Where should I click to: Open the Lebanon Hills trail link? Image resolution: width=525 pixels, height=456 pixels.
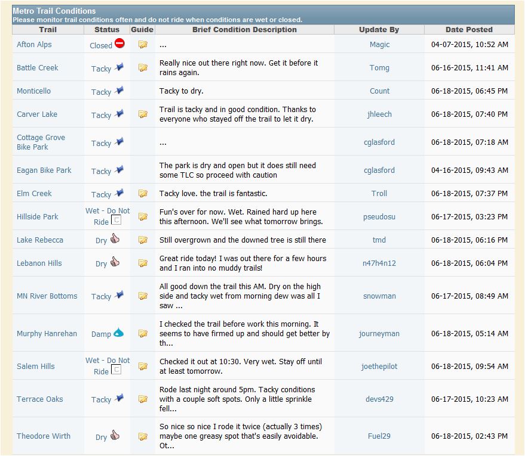coord(39,263)
